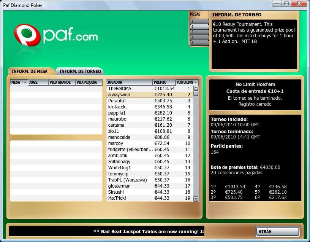Select player krutacek in the list
Screen dimensions: 310x242
click(x=150, y=107)
